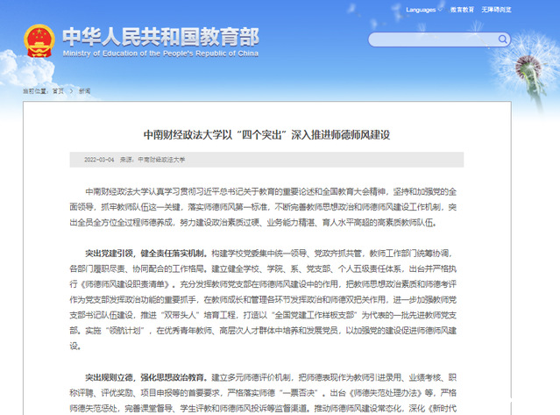Go to 首页 in the breadcrumb
Image resolution: width=560 pixels, height=415 pixels.
click(x=58, y=90)
